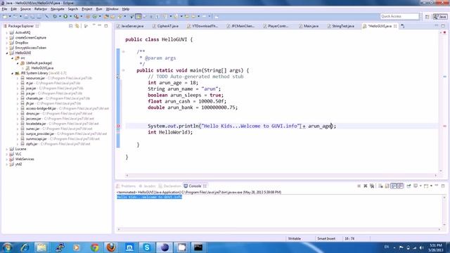Click the Clear Console icon
The height and width of the screenshot is (253, 450).
380,186
